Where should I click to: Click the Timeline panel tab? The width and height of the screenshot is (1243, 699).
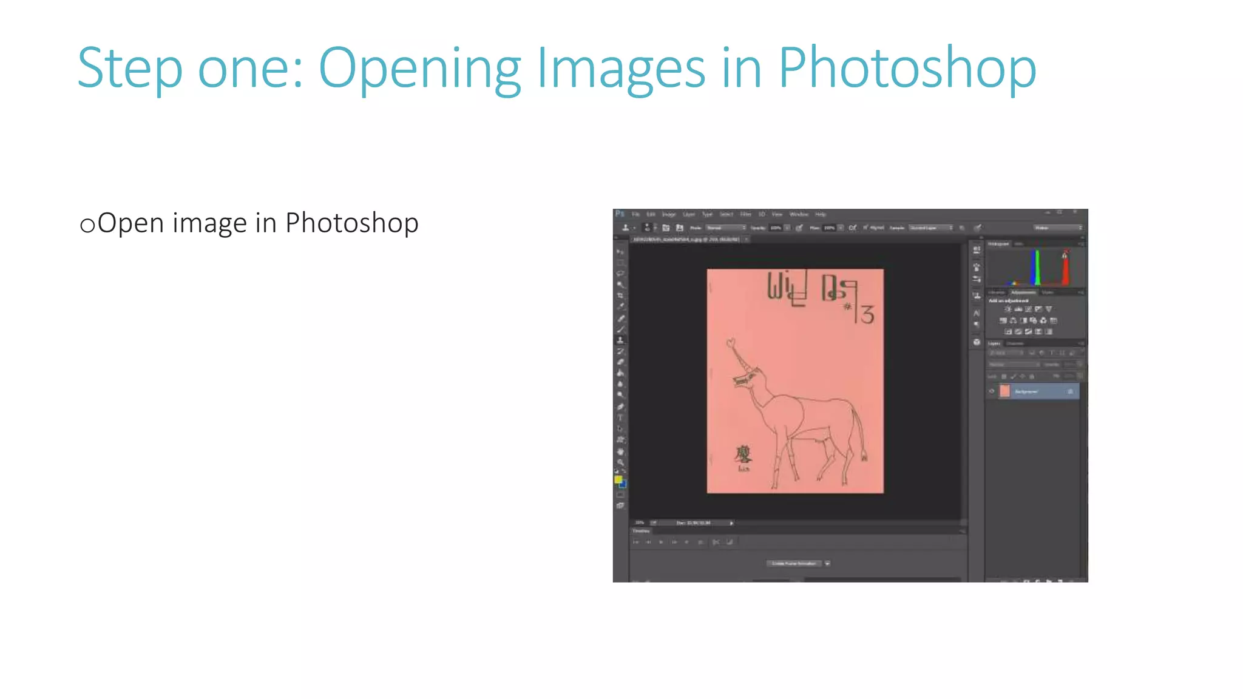(641, 531)
